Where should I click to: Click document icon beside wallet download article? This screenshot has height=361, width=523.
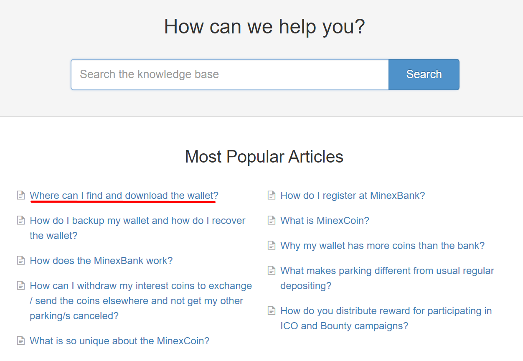click(x=20, y=195)
